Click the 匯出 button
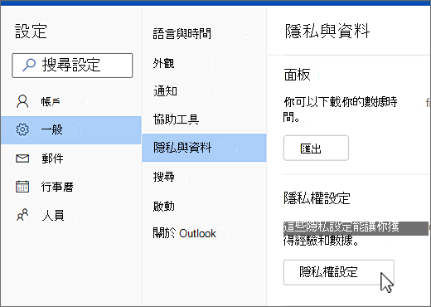The width and height of the screenshot is (431, 307). (316, 148)
